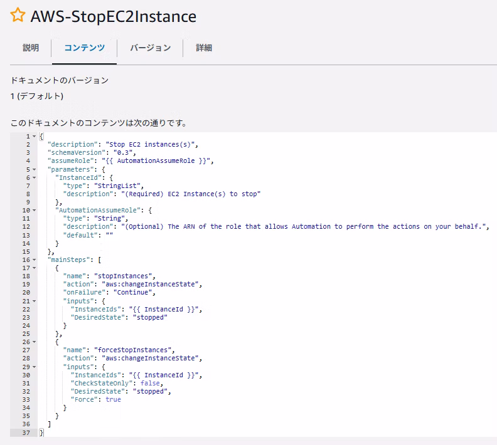
Task: Collapse the "AutomationAssumeRole" block on line 10
Action: tap(35, 211)
